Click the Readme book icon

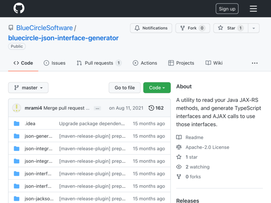pyautogui.click(x=179, y=137)
